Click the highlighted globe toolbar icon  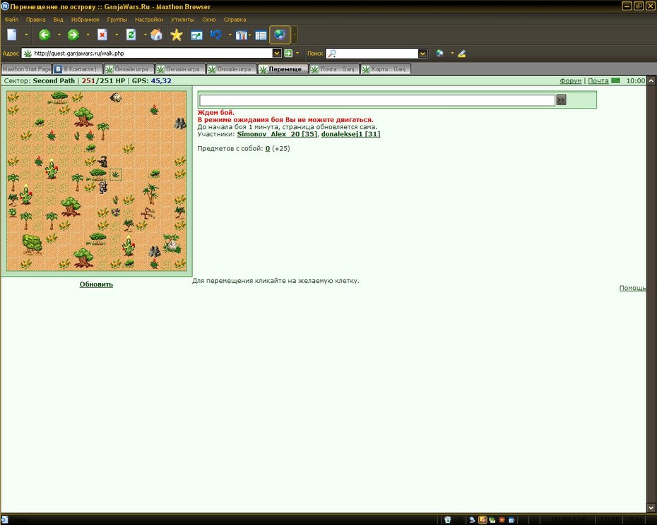point(280,35)
